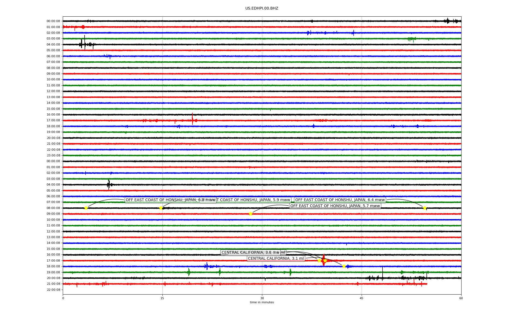Click the 45 tick label on x-axis

click(x=362, y=298)
